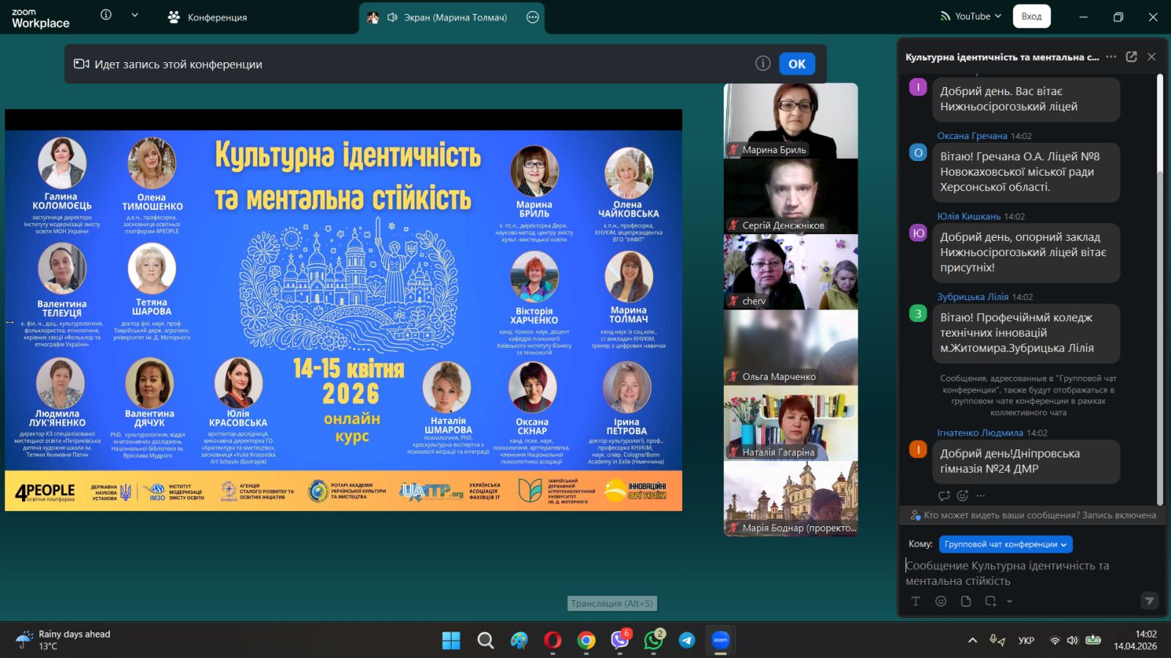Switch to the Конференция tab
Screen dimensions: 1171x658
[207, 17]
